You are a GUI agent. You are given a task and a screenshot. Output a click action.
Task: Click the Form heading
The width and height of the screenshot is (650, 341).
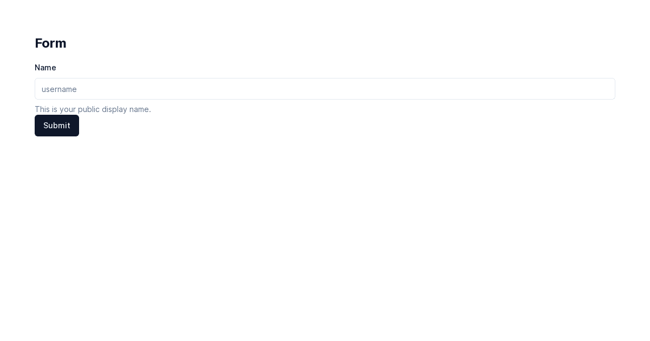pos(50,43)
